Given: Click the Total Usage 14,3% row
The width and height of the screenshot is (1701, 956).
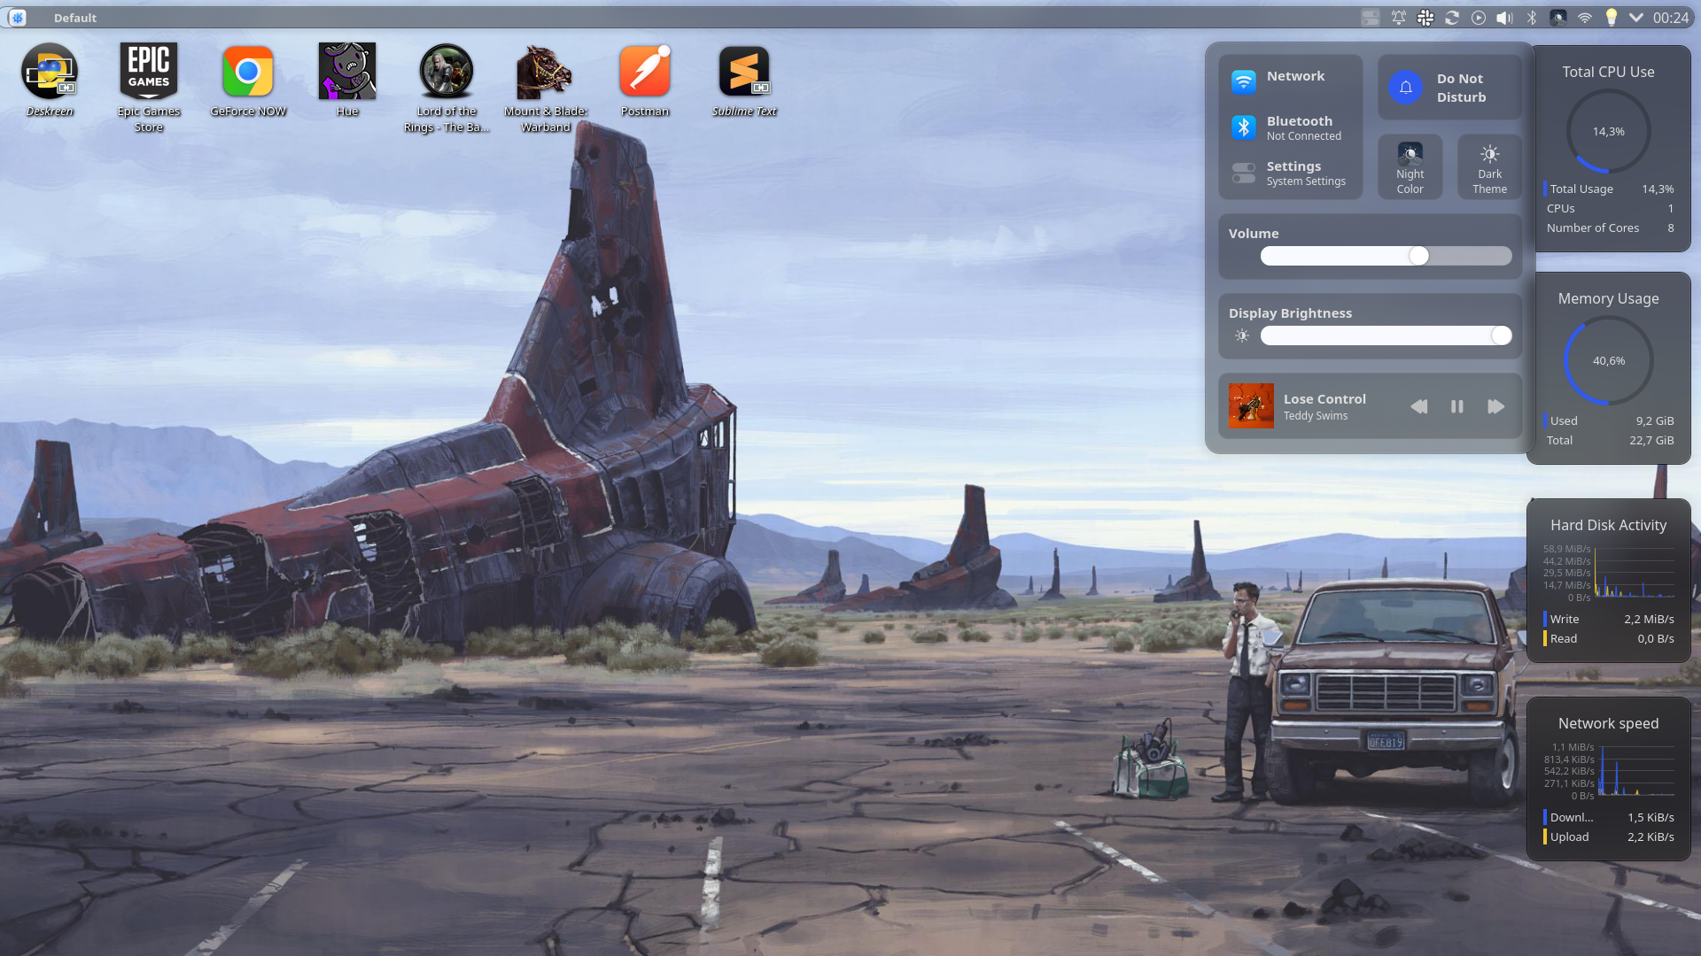Looking at the screenshot, I should pos(1610,189).
